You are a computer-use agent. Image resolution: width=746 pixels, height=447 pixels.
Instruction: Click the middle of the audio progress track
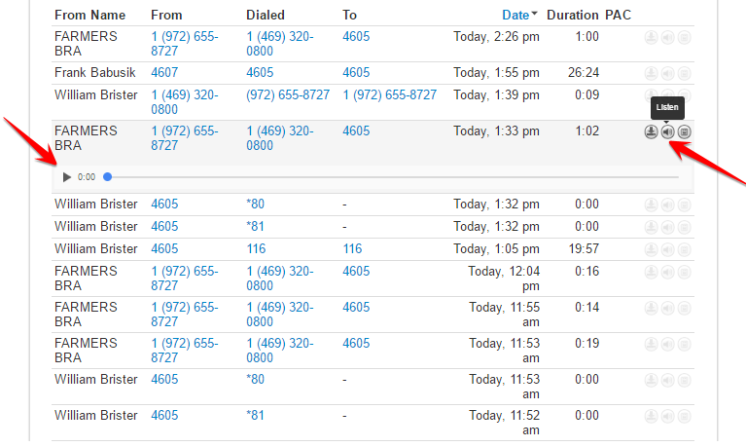pos(393,177)
